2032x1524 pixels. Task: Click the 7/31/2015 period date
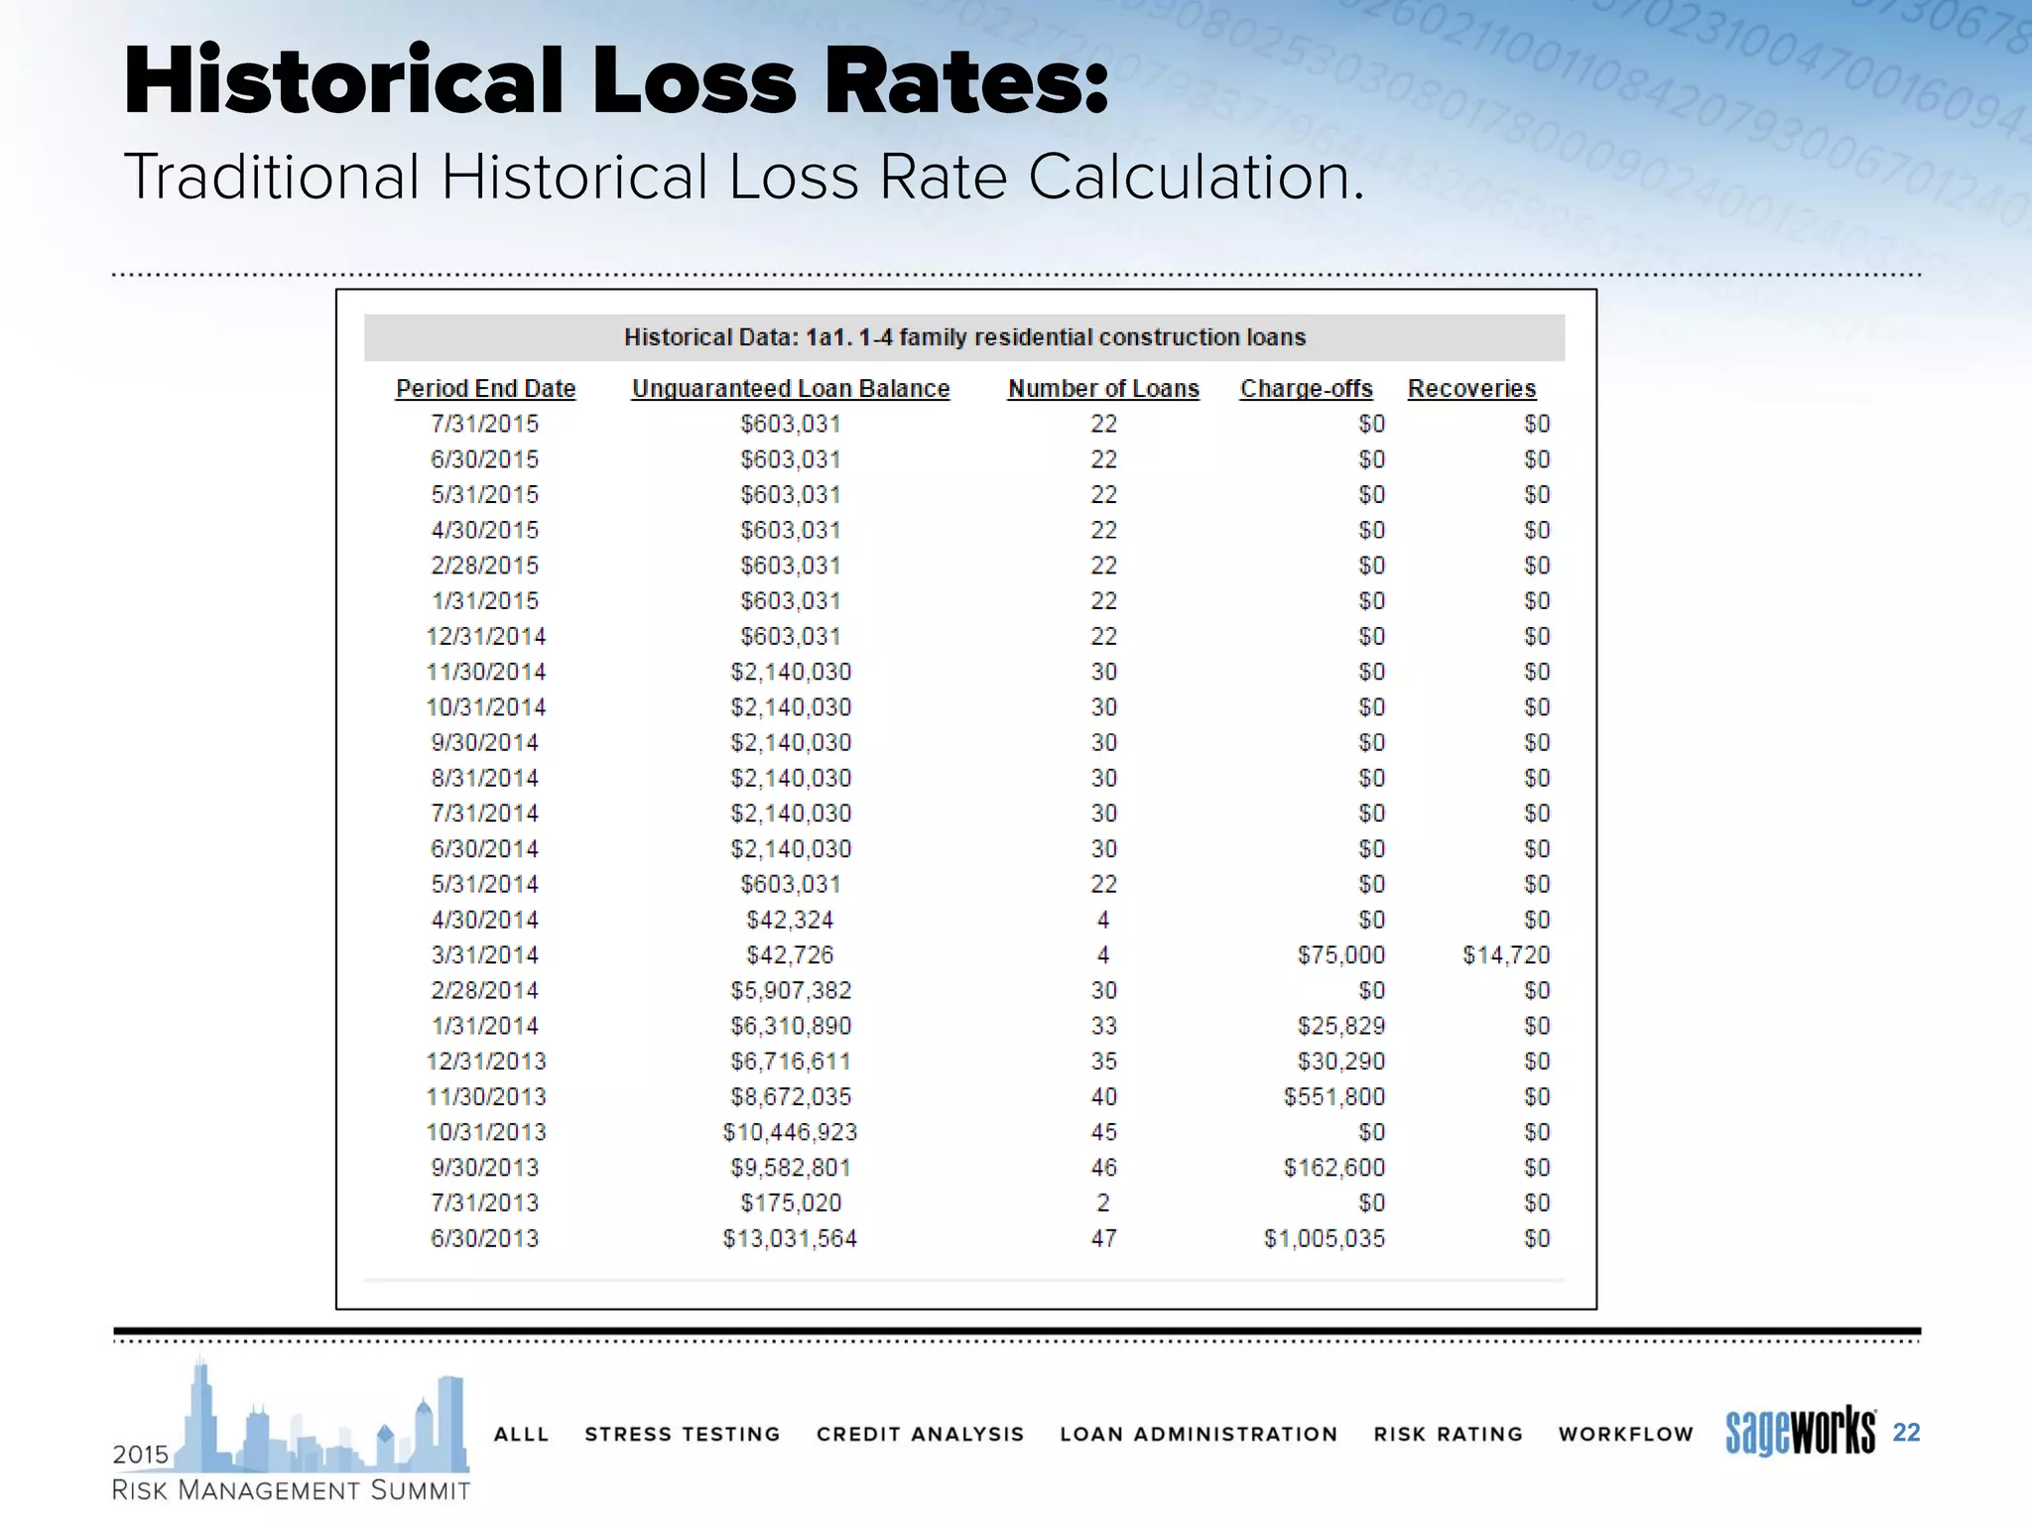pos(484,424)
